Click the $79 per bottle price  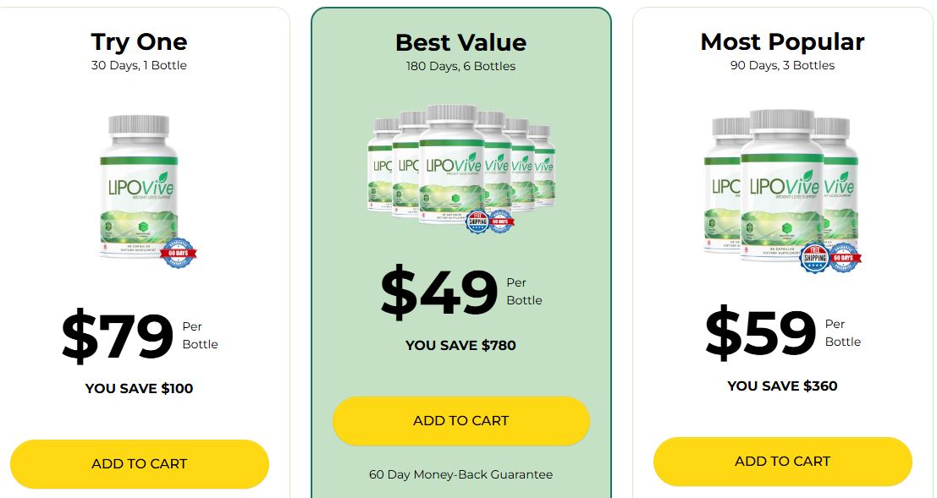click(119, 336)
